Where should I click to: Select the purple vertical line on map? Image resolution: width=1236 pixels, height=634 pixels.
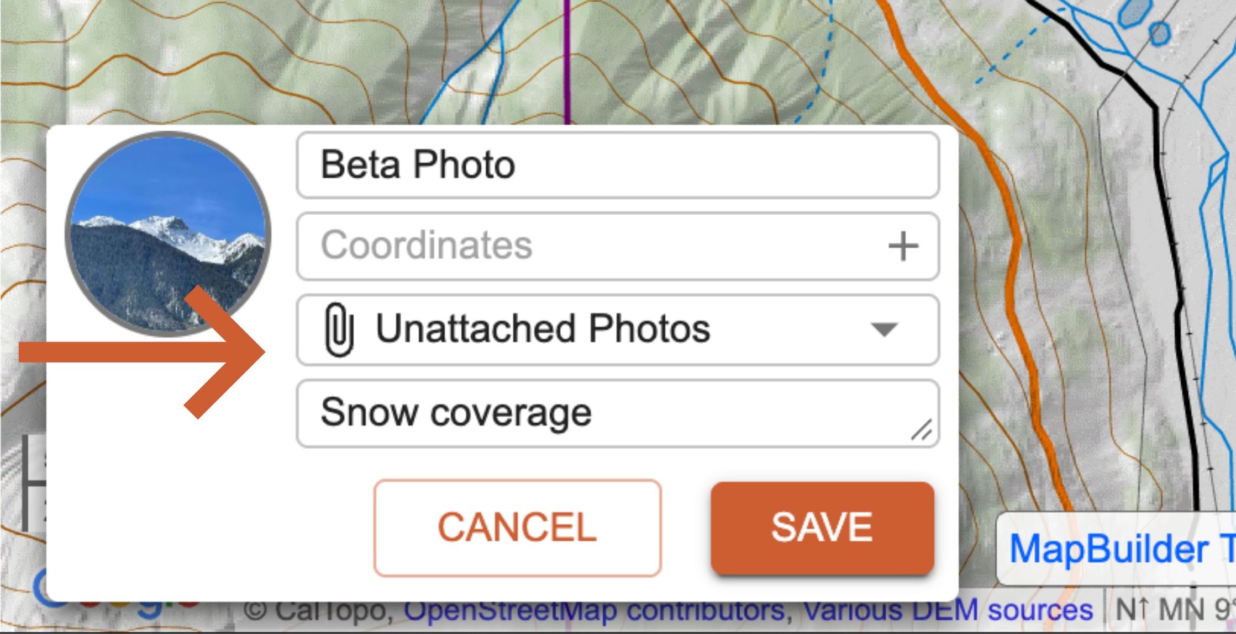(567, 61)
